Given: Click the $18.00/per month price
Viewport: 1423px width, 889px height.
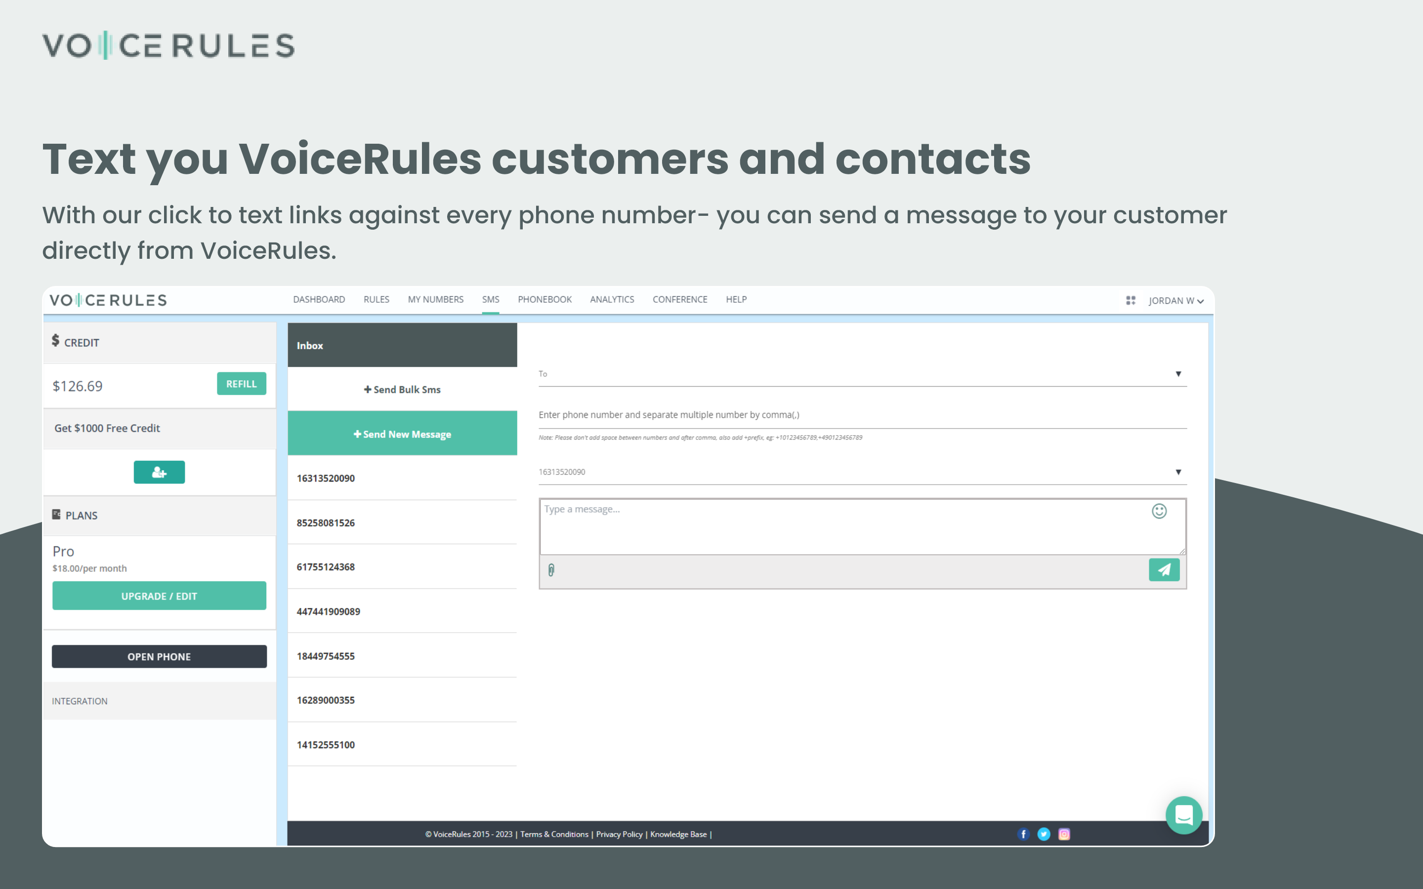Looking at the screenshot, I should (x=89, y=568).
